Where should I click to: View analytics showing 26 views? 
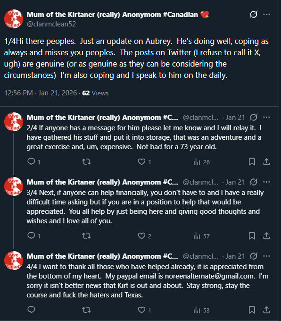(x=201, y=162)
